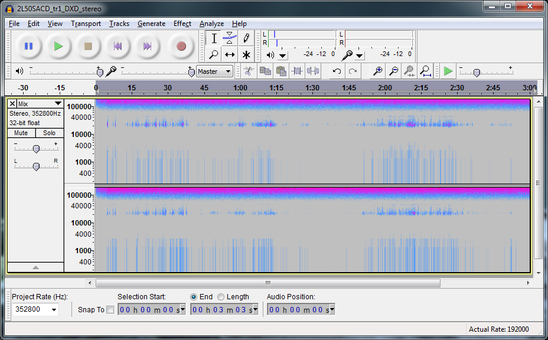
Task: Redo the last undone action
Action: tap(353, 71)
